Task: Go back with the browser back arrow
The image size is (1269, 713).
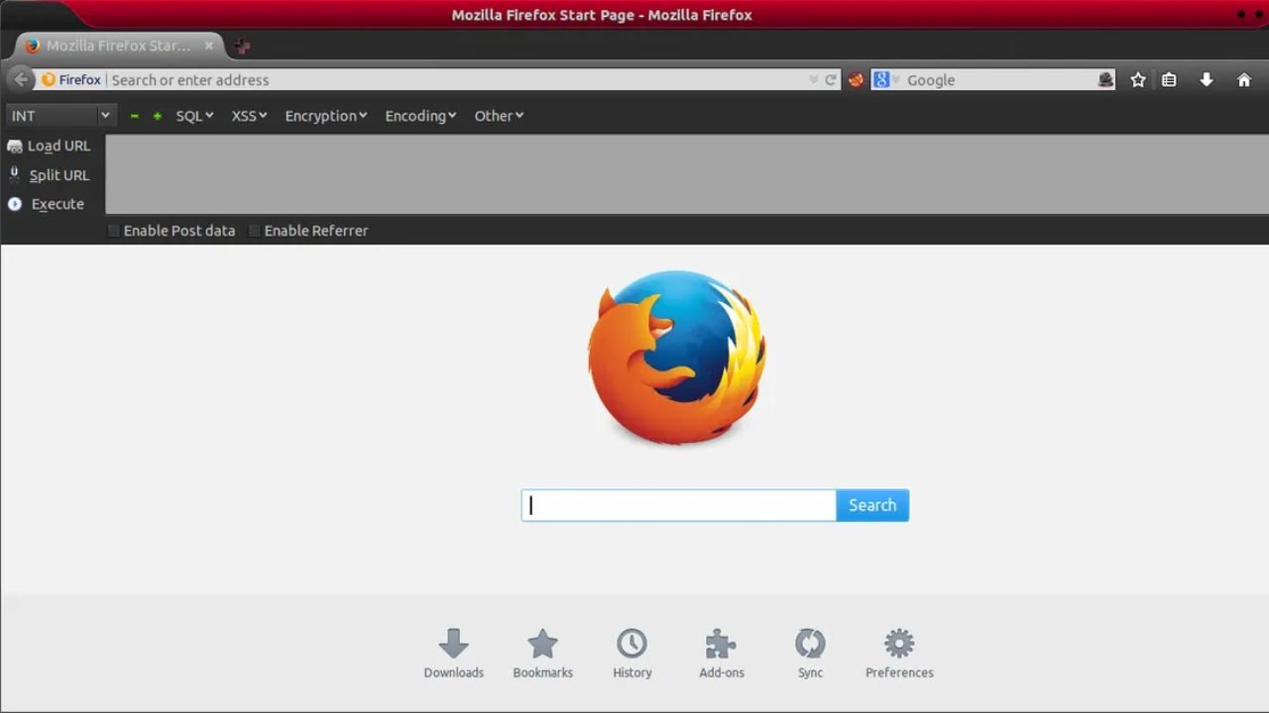Action: coord(21,80)
